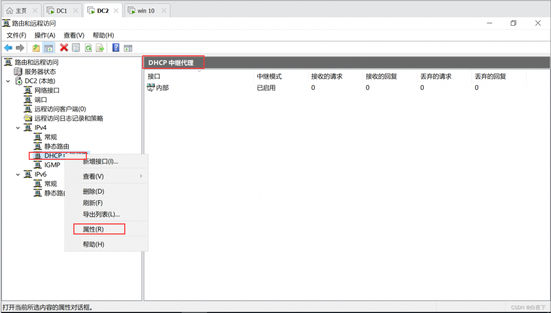Viewport: 551px width, 313px height.
Task: Click the 0 value under 丢弃的回复
Action: pyautogui.click(x=477, y=88)
